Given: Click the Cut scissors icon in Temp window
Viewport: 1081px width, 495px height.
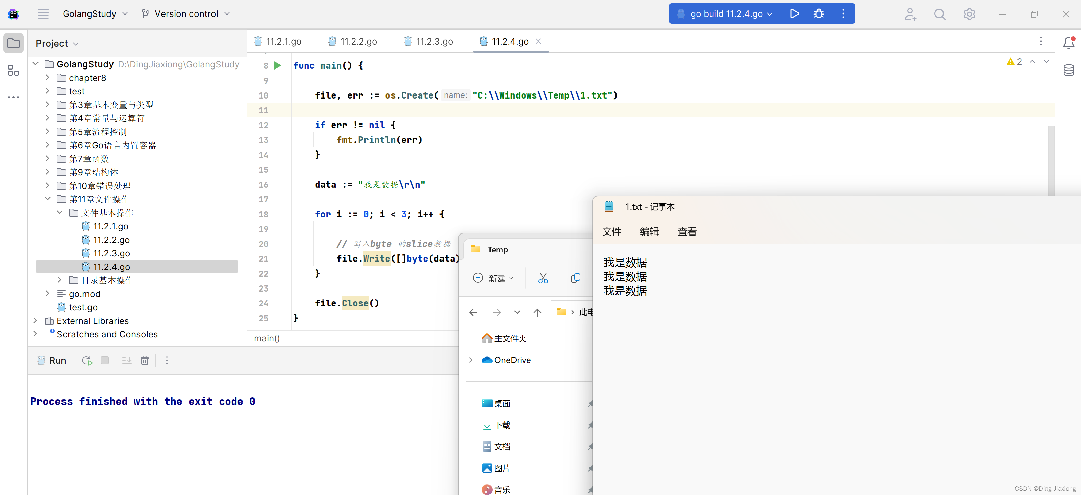Looking at the screenshot, I should click(x=543, y=278).
